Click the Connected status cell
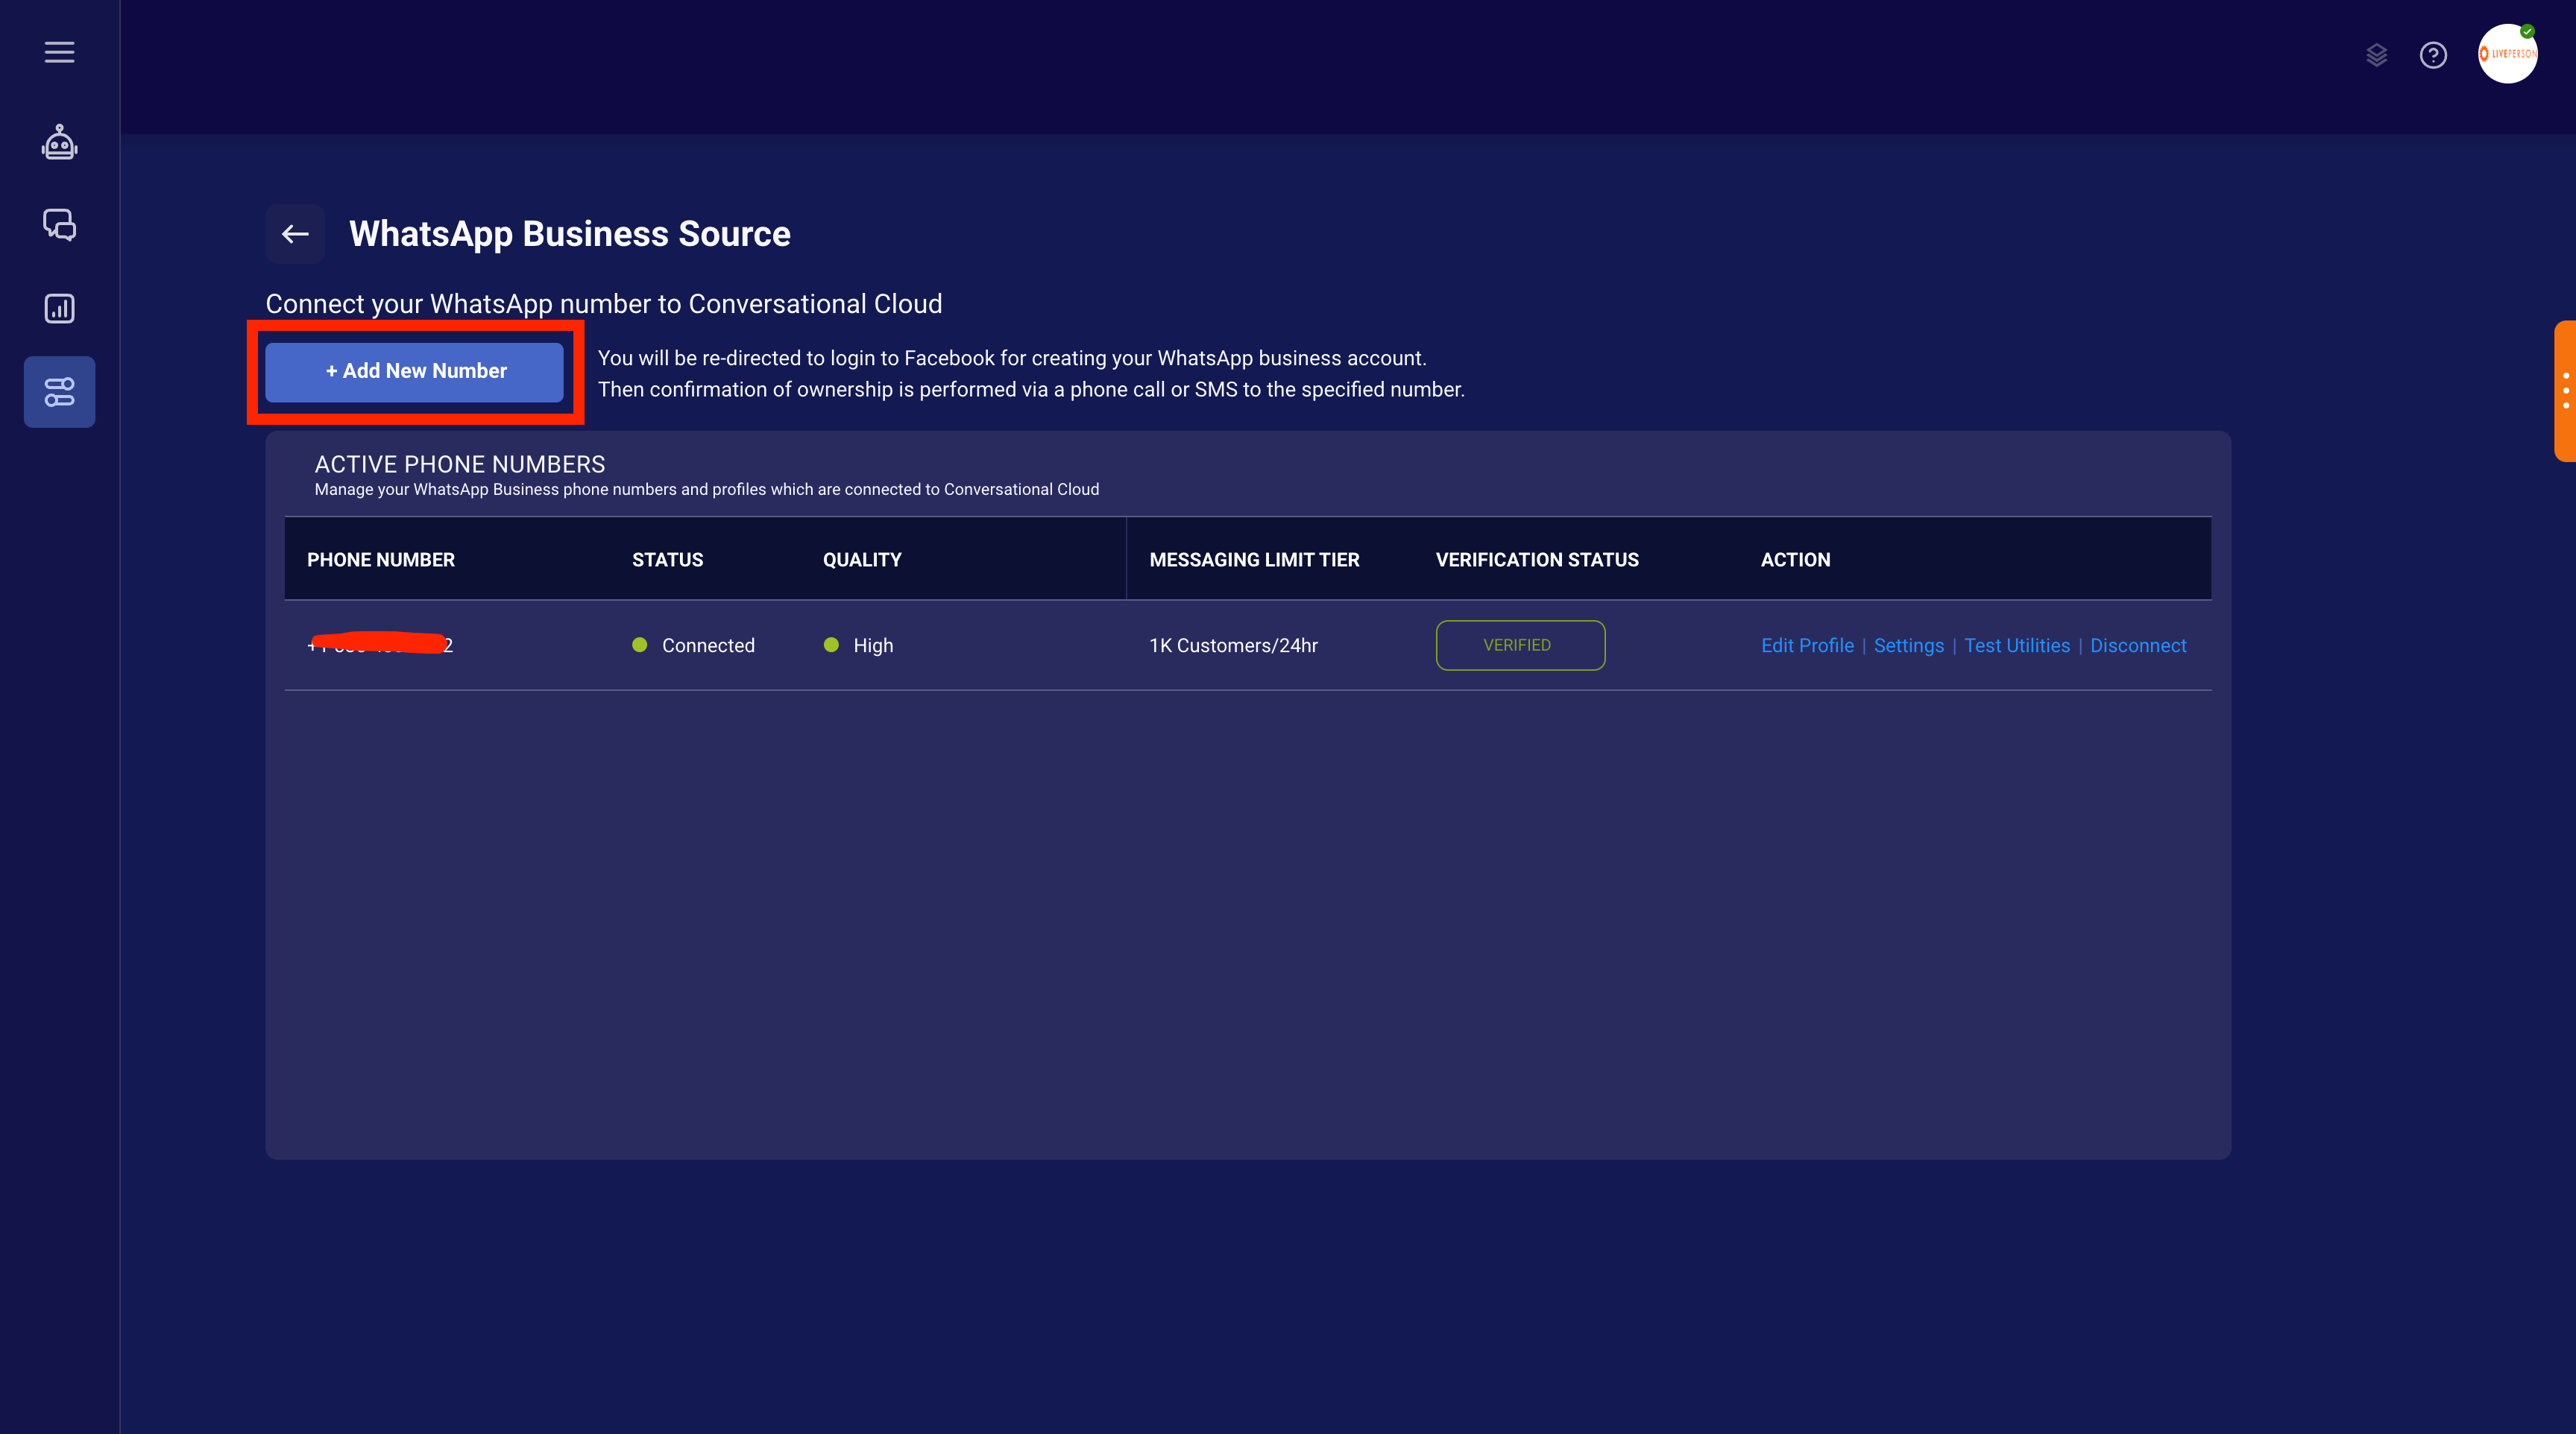 coord(694,645)
